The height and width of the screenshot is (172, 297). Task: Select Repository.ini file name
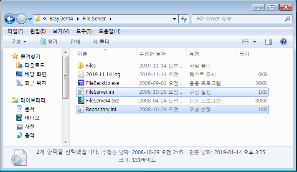[x=101, y=110]
